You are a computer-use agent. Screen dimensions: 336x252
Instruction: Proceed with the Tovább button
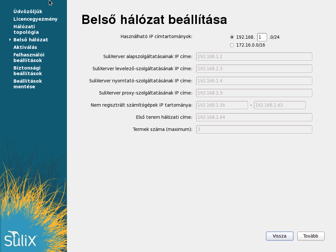[311, 236]
